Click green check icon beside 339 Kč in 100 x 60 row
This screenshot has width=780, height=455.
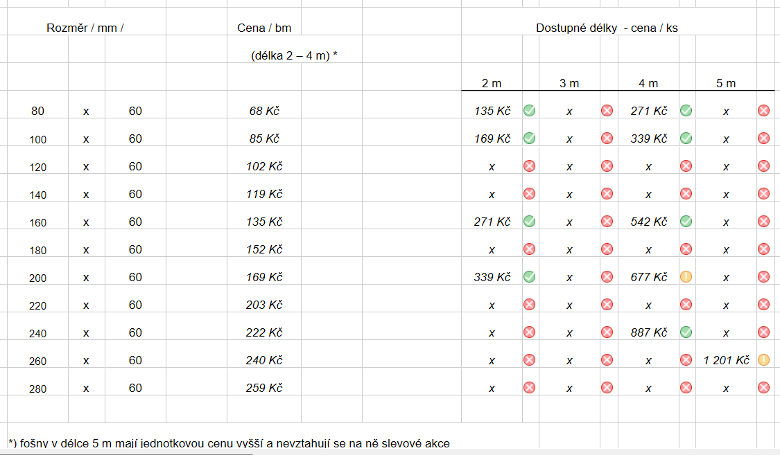(686, 139)
